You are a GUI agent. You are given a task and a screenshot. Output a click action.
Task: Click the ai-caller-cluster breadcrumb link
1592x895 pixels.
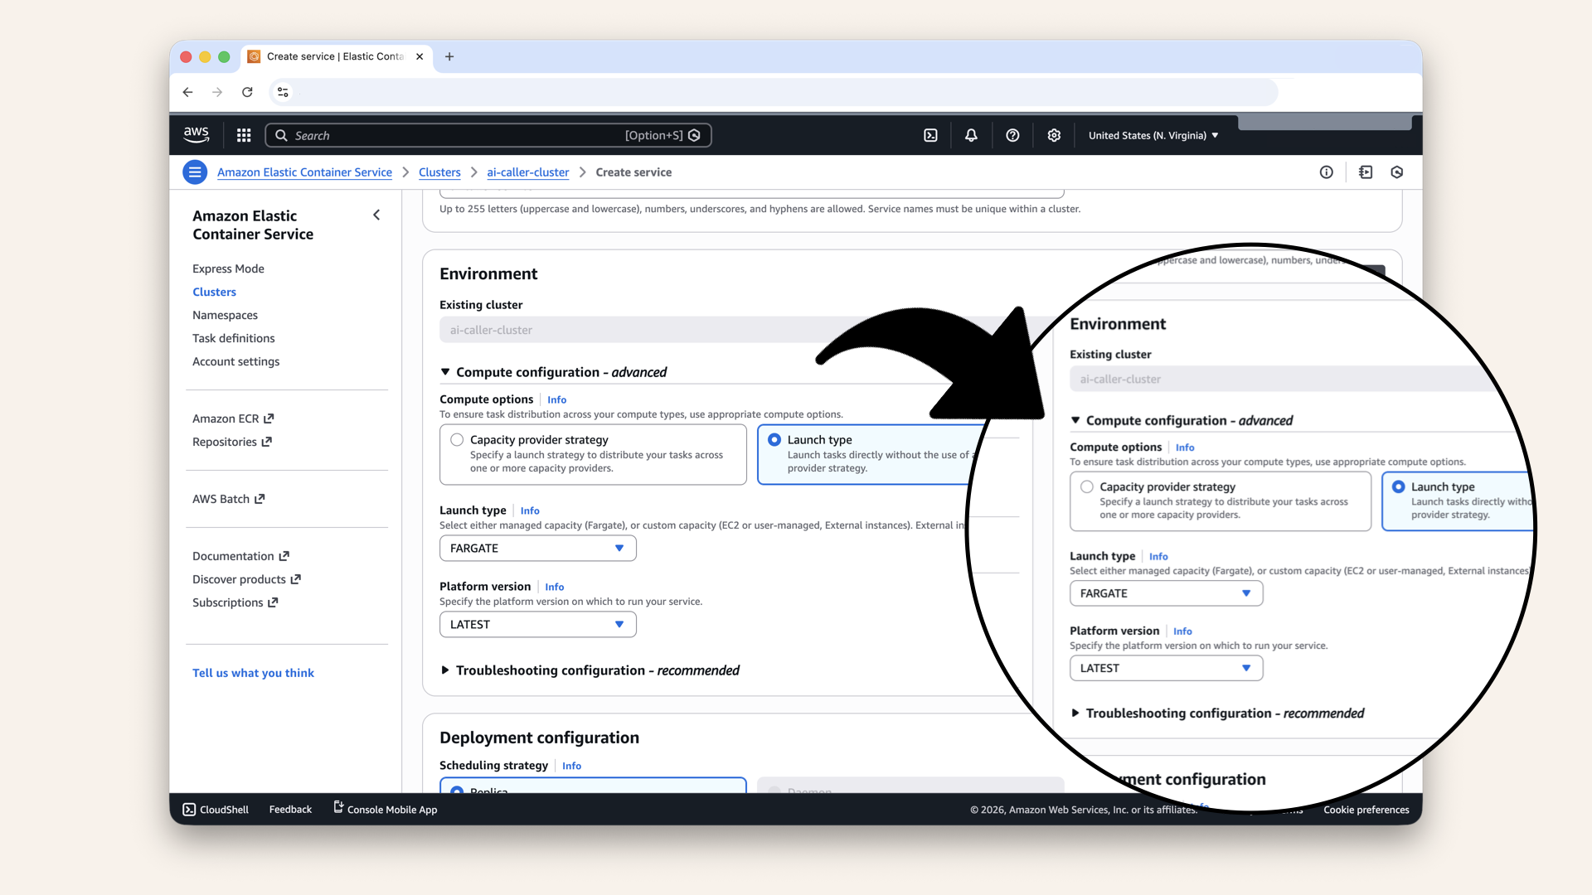pos(527,172)
